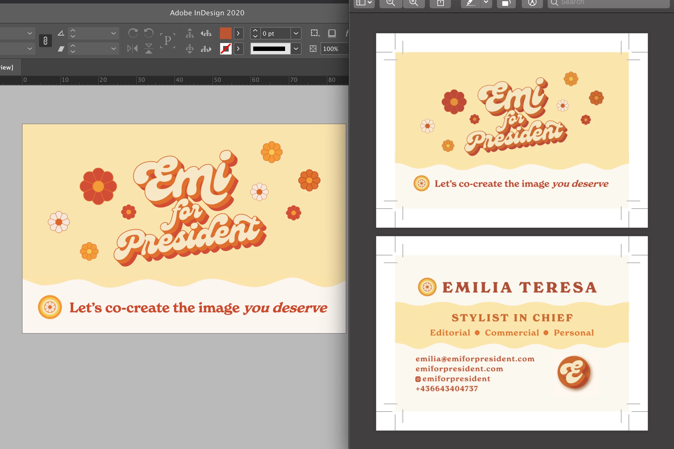
Task: Click the flip horizontal icon
Action: [x=132, y=48]
